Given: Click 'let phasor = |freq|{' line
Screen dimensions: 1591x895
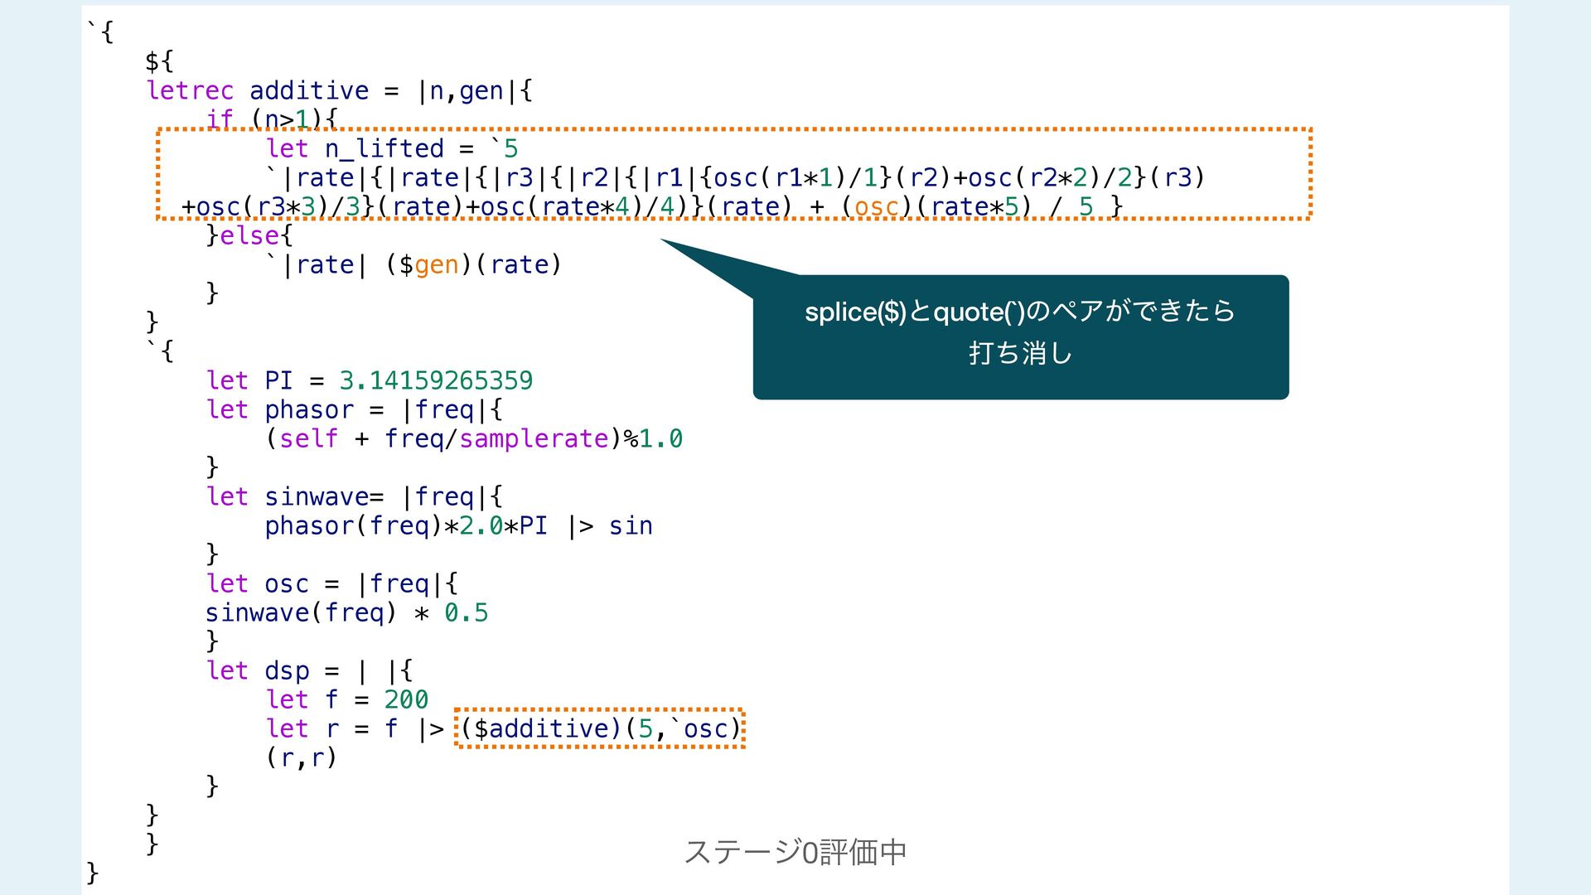Looking at the screenshot, I should point(354,409).
